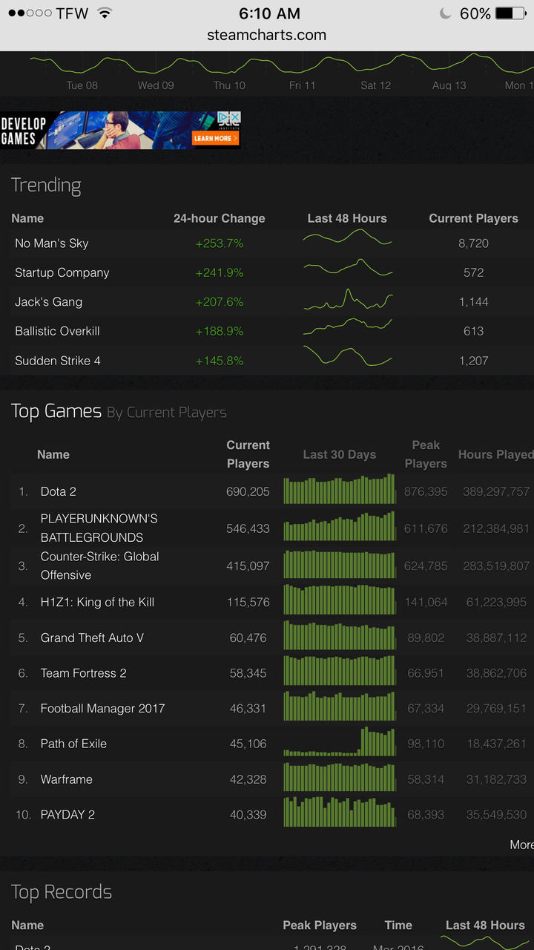
Task: Click Peak Players header in Top Records
Action: click(320, 926)
